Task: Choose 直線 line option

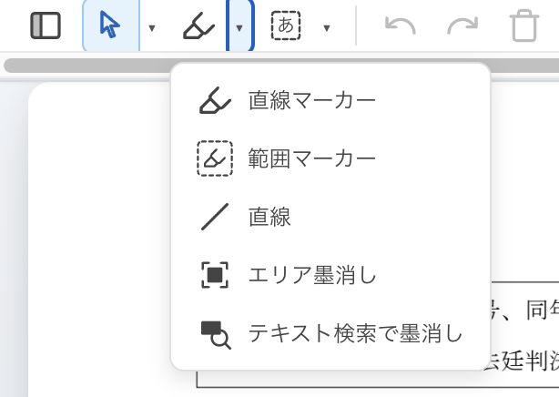Action: 330,217
